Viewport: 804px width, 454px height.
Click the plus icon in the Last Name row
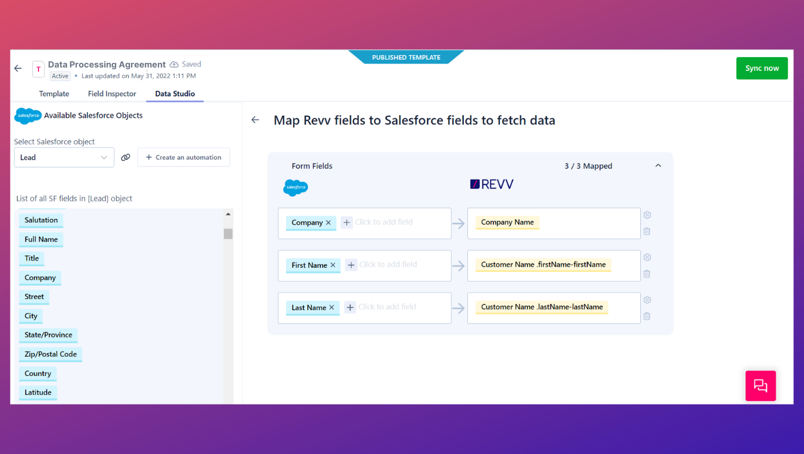pos(350,307)
